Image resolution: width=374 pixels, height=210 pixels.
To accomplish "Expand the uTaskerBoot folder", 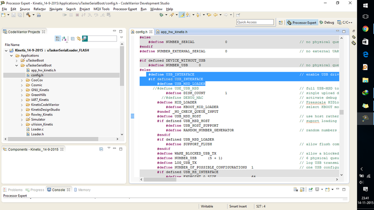I will tap(16, 61).
